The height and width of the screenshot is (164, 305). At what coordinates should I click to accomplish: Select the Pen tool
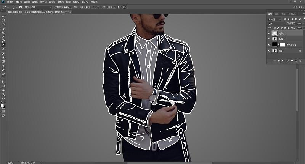click(x=3, y=74)
